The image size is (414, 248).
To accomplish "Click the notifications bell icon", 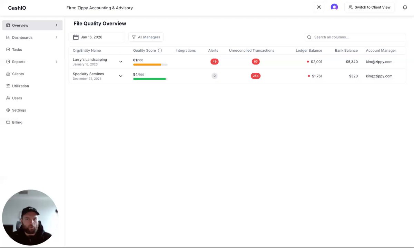I will pyautogui.click(x=405, y=7).
